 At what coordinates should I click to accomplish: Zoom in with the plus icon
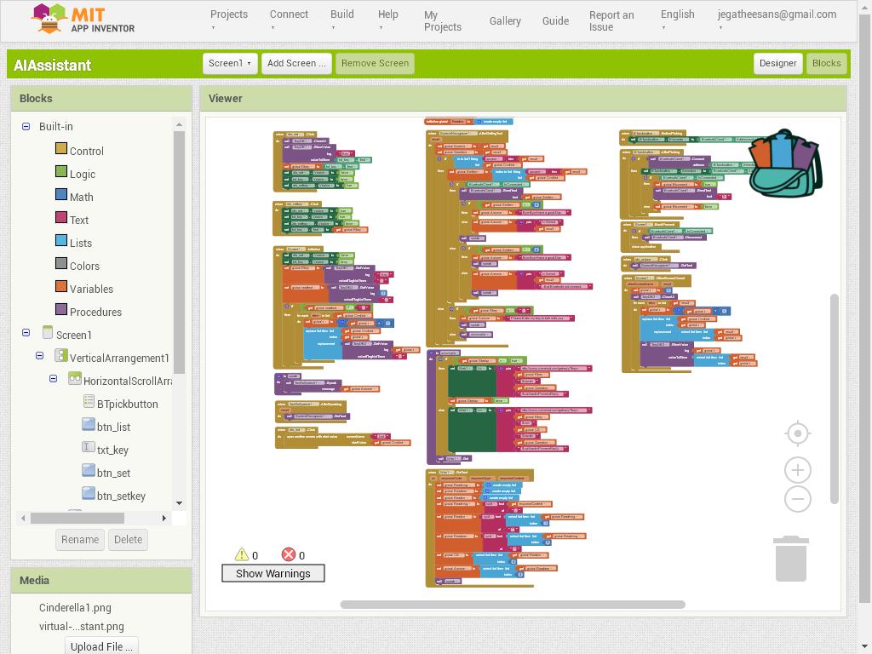tap(797, 470)
